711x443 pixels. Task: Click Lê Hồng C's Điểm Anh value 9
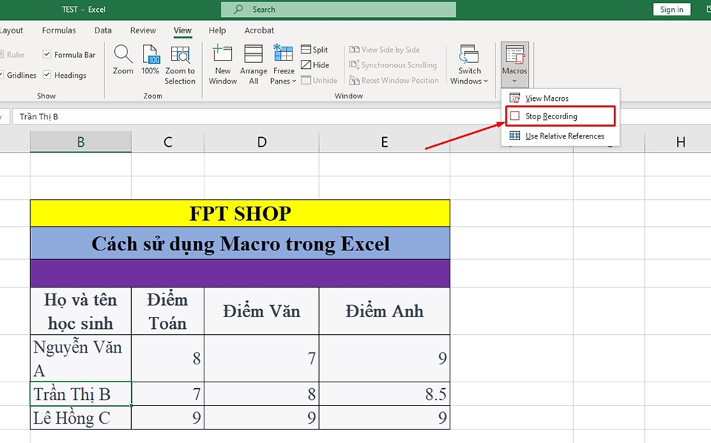coord(384,418)
